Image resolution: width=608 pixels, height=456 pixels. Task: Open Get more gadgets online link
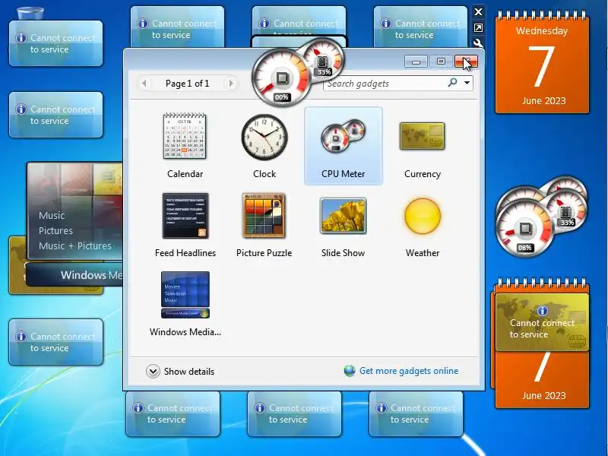[x=409, y=371]
